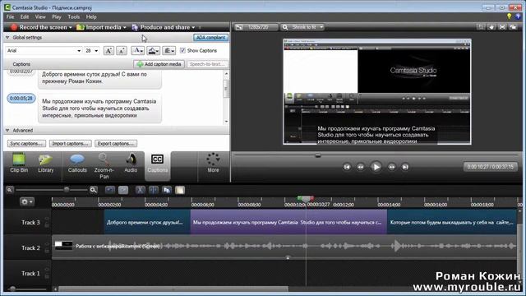This screenshot has height=296, width=526.
Task: Click the Split icon on timeline toolbar
Action: click(154, 190)
